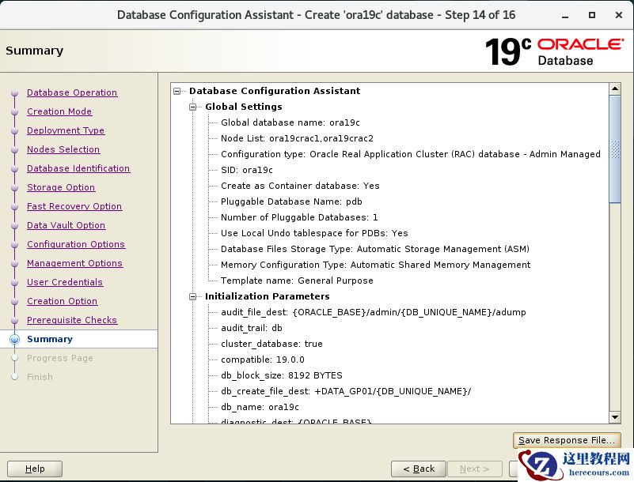The image size is (634, 482).
Task: Collapse the Global Settings tree section
Action: point(193,107)
